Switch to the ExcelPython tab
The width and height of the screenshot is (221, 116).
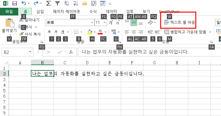[169, 11]
